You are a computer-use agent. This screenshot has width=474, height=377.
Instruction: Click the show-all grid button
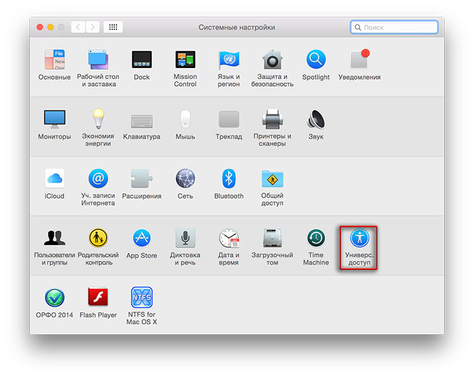pos(113,27)
